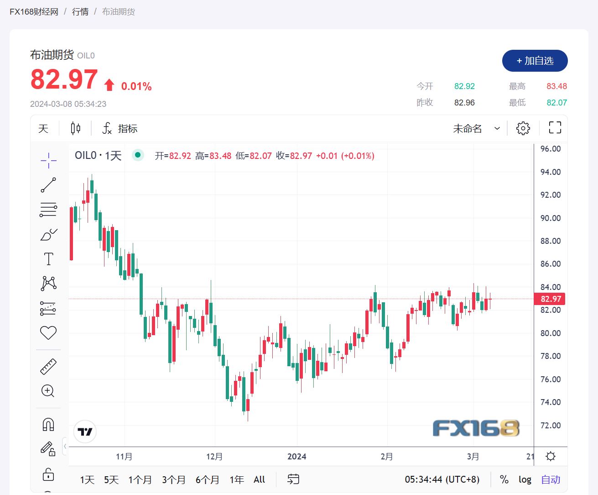
Task: Toggle percent scale on price axis
Action: click(x=504, y=479)
